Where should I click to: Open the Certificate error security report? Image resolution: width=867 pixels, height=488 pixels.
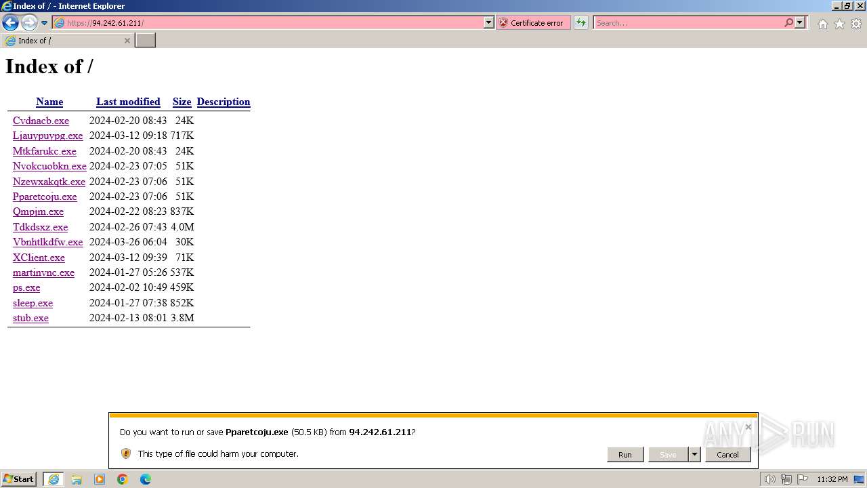533,22
